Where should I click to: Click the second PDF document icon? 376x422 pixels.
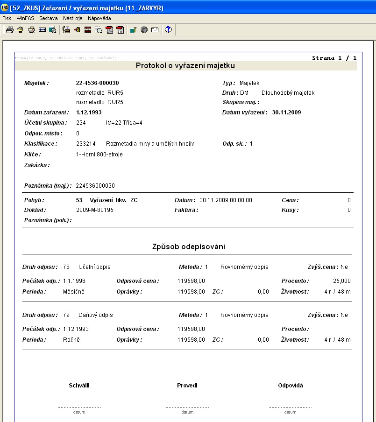(120, 30)
